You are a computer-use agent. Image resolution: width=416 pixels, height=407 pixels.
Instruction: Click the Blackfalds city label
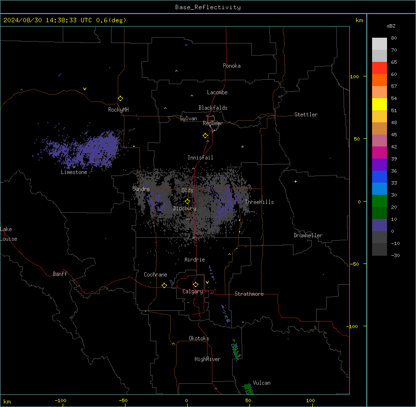[213, 108]
